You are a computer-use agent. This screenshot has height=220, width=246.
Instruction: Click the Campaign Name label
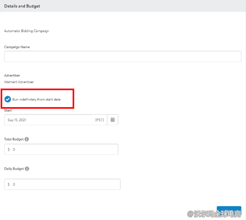pos(17,47)
